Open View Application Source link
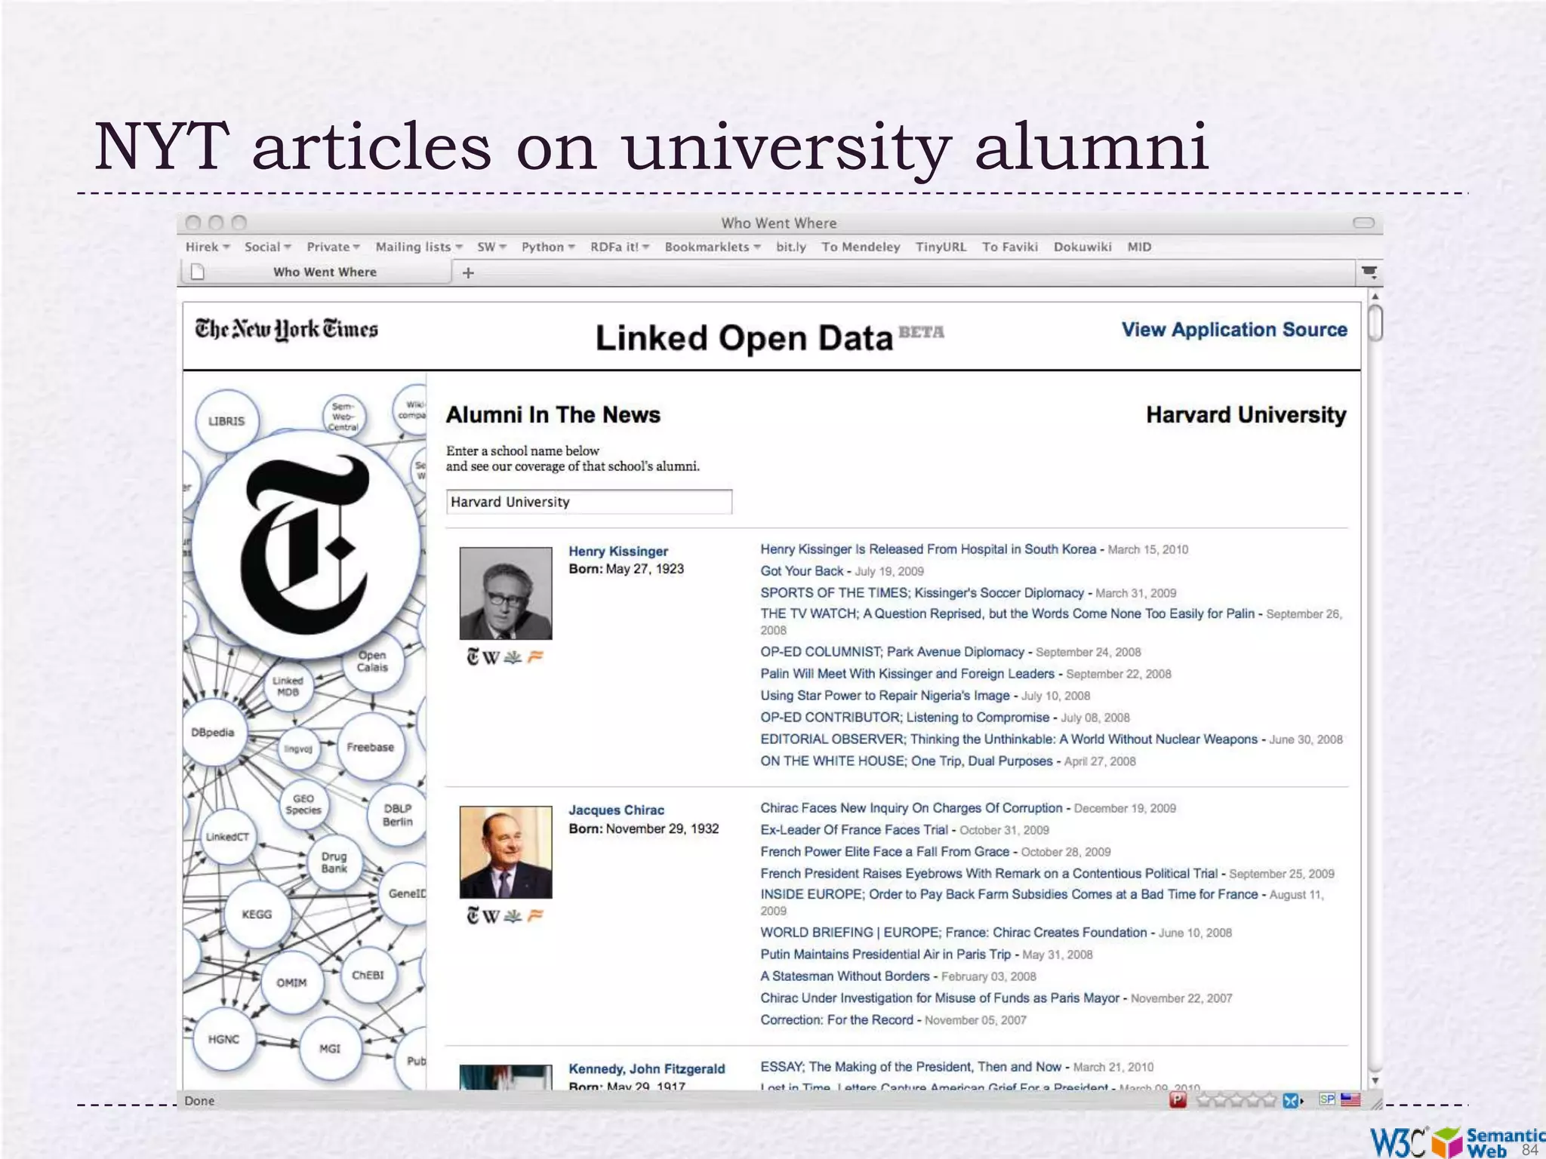This screenshot has width=1546, height=1159. (1233, 330)
